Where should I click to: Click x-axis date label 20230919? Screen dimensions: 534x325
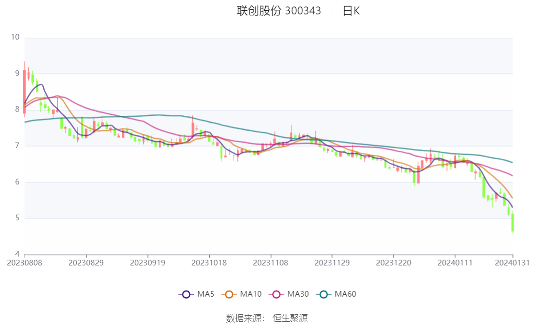(147, 263)
